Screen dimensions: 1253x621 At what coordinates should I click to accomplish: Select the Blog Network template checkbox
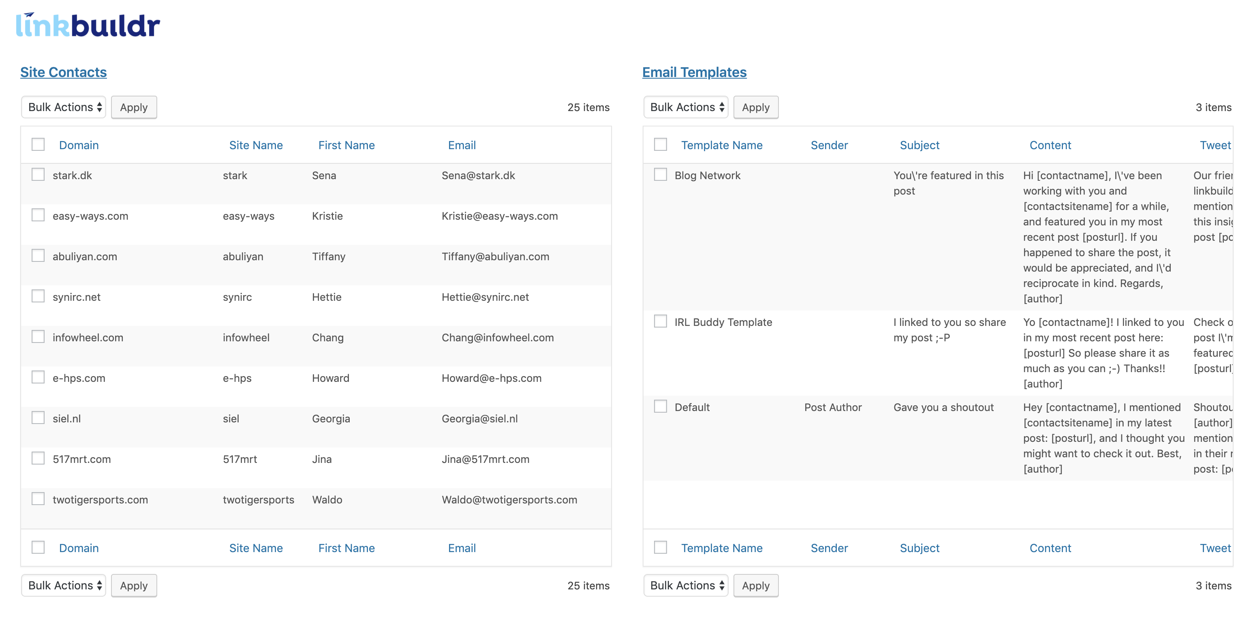pos(660,175)
